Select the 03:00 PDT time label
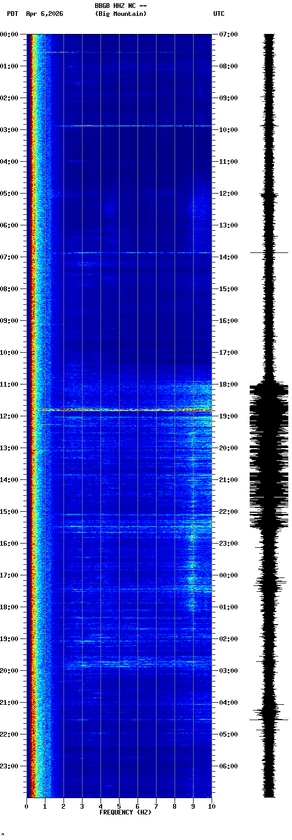292x840 pixels. pyautogui.click(x=9, y=130)
